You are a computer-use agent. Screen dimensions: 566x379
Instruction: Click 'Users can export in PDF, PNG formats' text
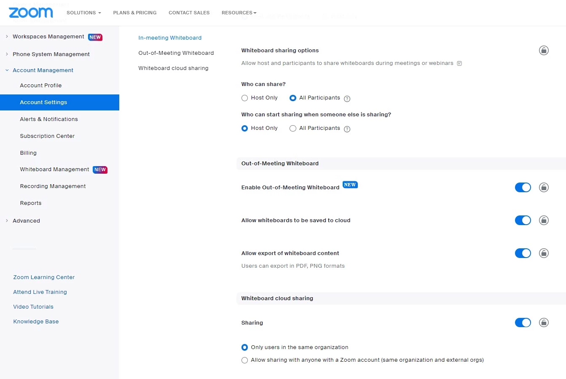293,266
